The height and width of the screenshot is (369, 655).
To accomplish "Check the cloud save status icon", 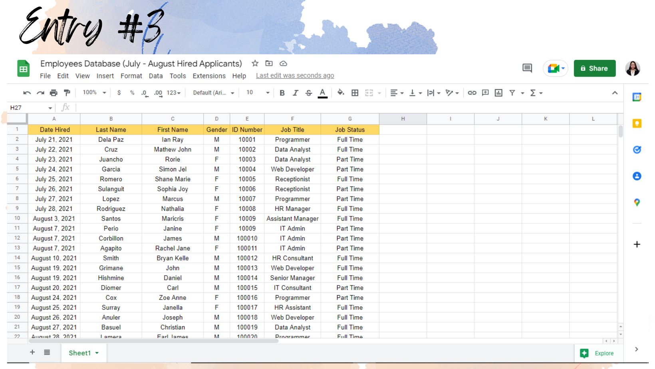I will (x=283, y=63).
